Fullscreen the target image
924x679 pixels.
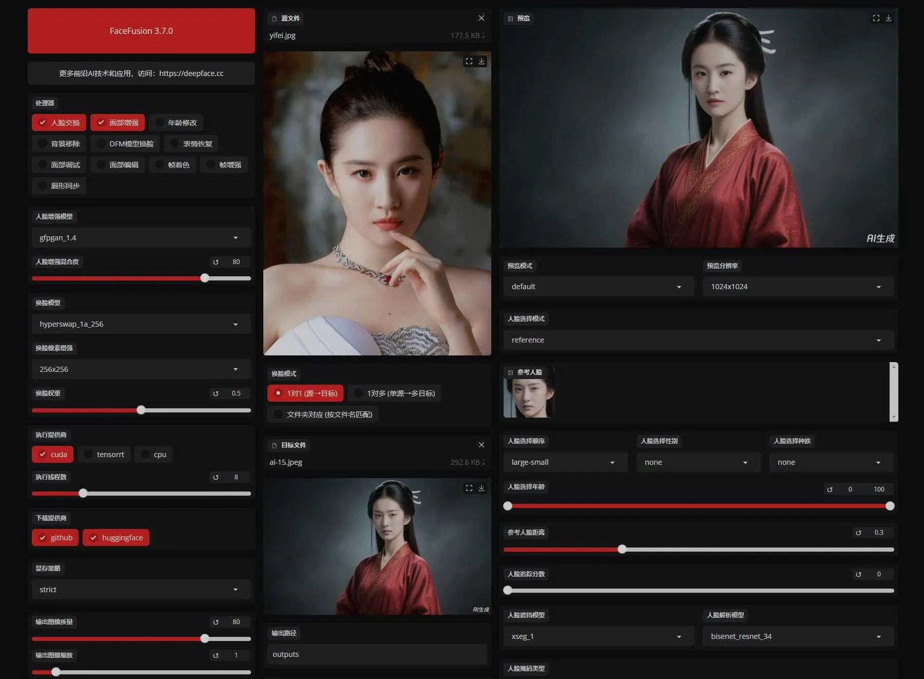(469, 488)
